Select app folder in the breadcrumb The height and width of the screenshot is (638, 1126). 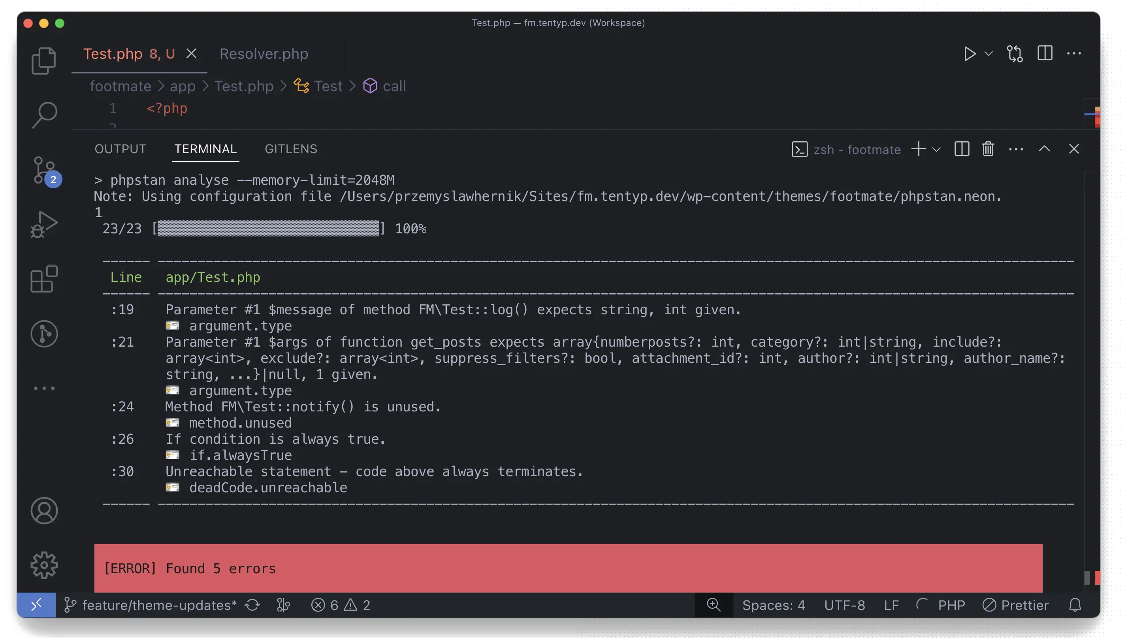click(x=183, y=86)
